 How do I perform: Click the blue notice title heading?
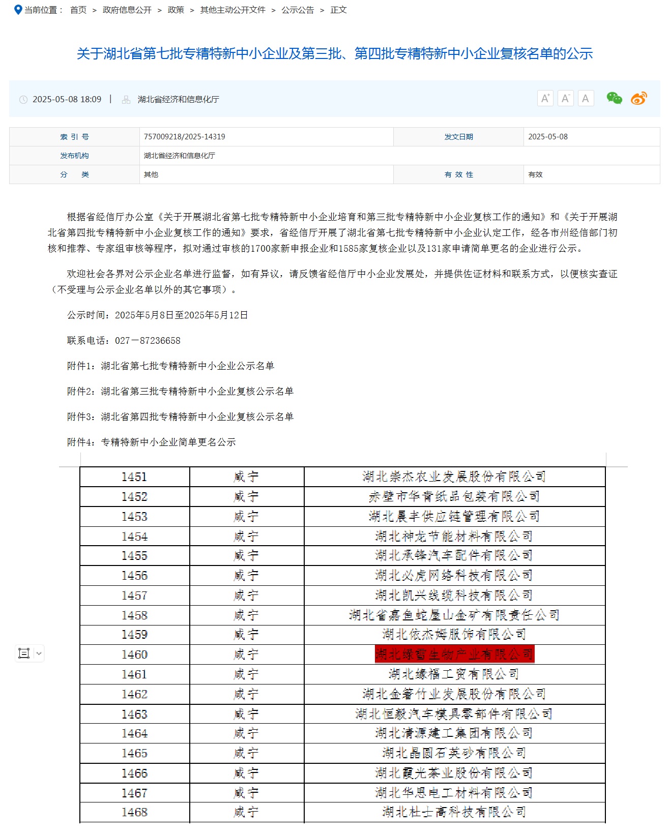[335, 53]
